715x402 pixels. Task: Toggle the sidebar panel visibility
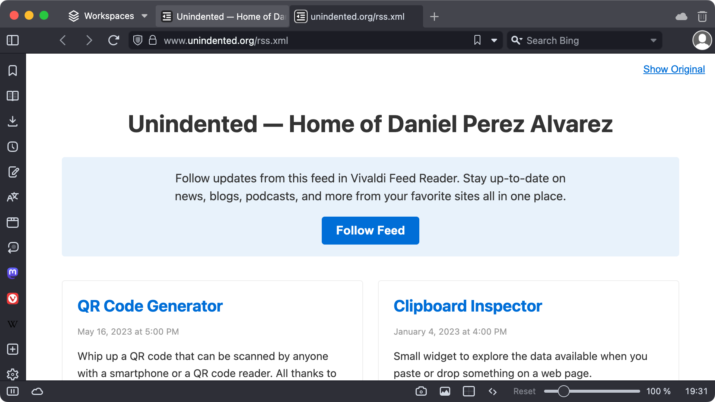[x=12, y=40]
